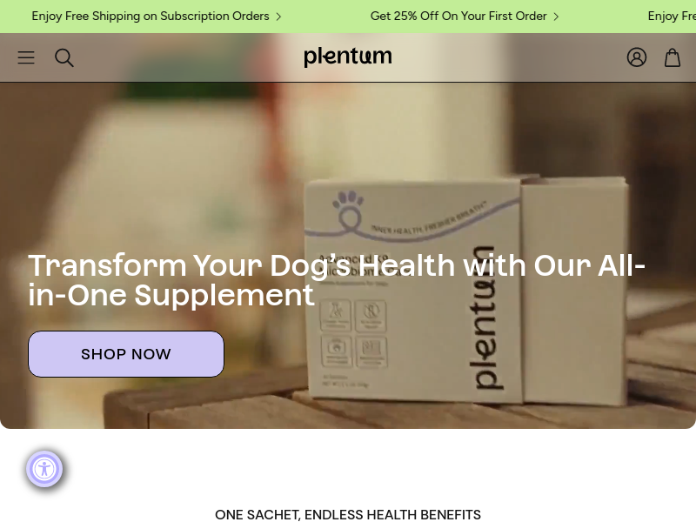
Task: Click the SHOP NOW button
Action: point(126,354)
